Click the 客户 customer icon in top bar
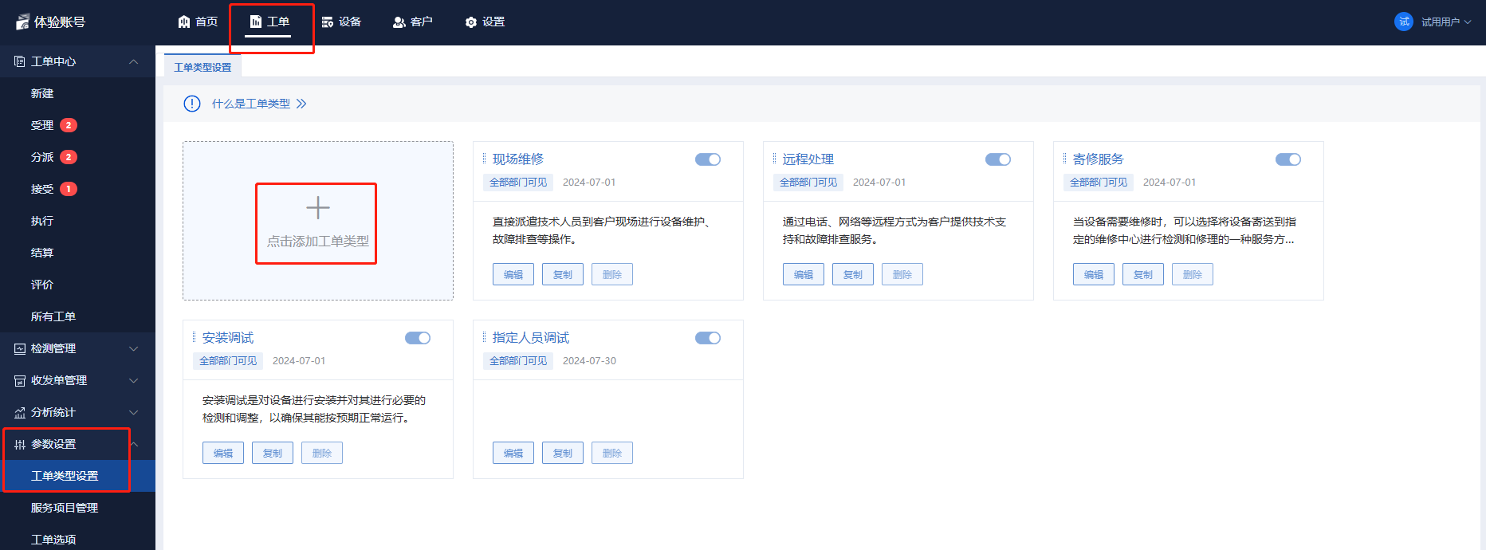Screen dimensions: 1486x550 click(399, 22)
